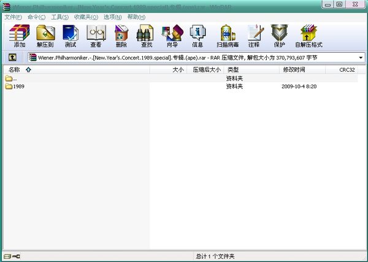
Task: Open the 查看 (View) toolbar icon
Action: (96, 36)
